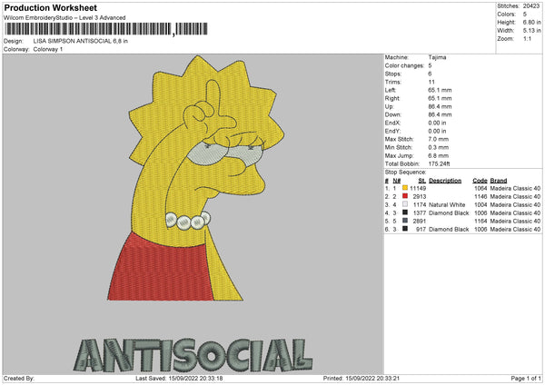Image resolution: width=545 pixels, height=385 pixels.
Task: Select the gray swatch beside stitch count 2891
Action: [405, 221]
